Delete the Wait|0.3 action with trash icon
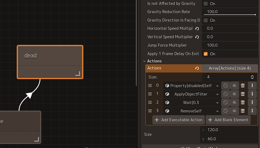 coord(243,102)
